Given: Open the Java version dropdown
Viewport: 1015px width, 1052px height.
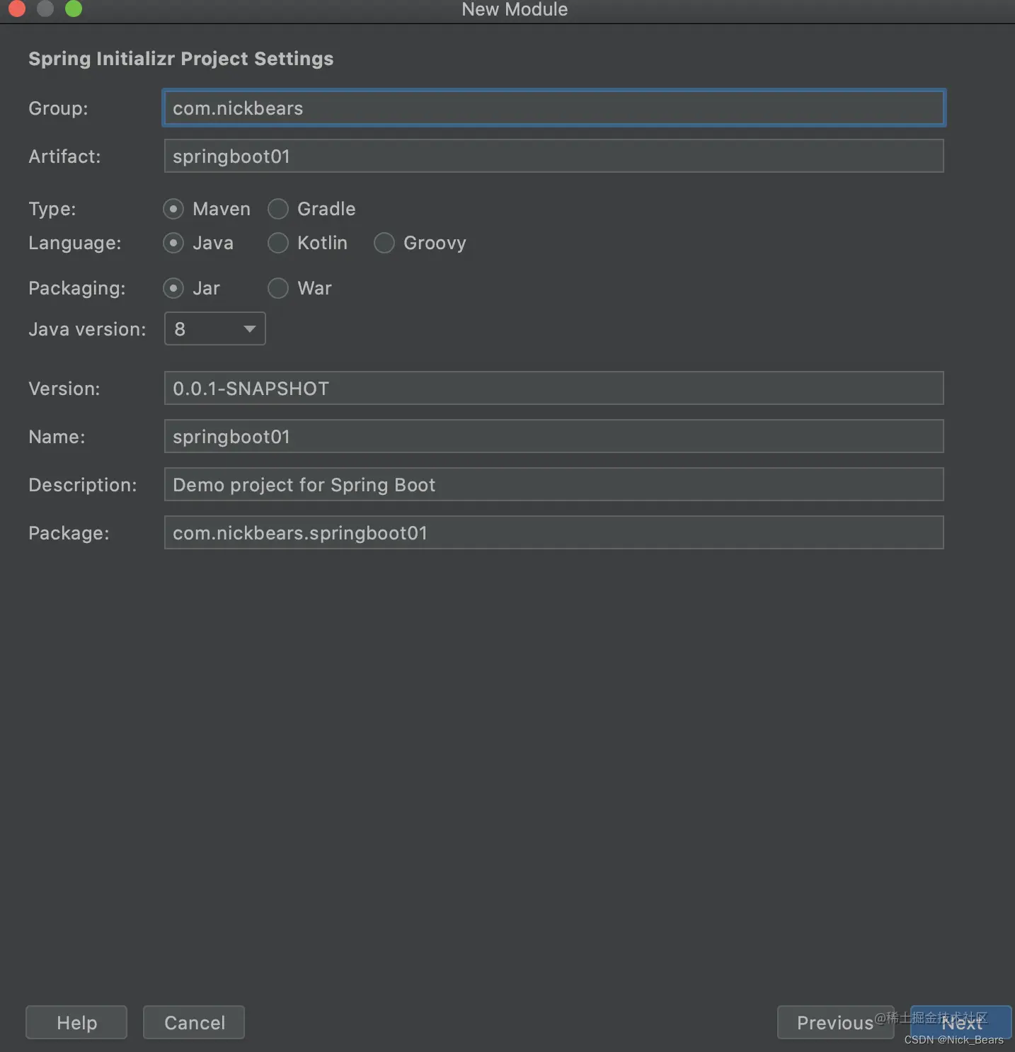Looking at the screenshot, I should (x=215, y=328).
